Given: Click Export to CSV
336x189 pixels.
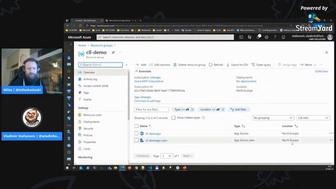Looking at the screenshot, I should tap(237, 65).
